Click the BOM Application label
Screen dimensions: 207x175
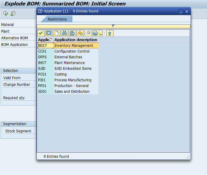pos(15,45)
